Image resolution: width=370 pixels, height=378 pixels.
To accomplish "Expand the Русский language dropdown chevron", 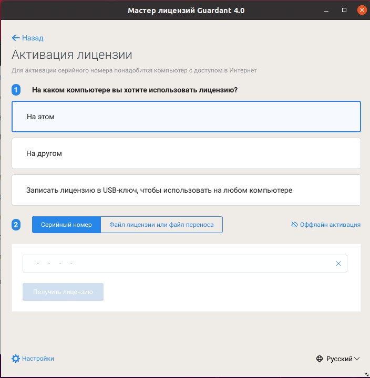I will point(357,359).
